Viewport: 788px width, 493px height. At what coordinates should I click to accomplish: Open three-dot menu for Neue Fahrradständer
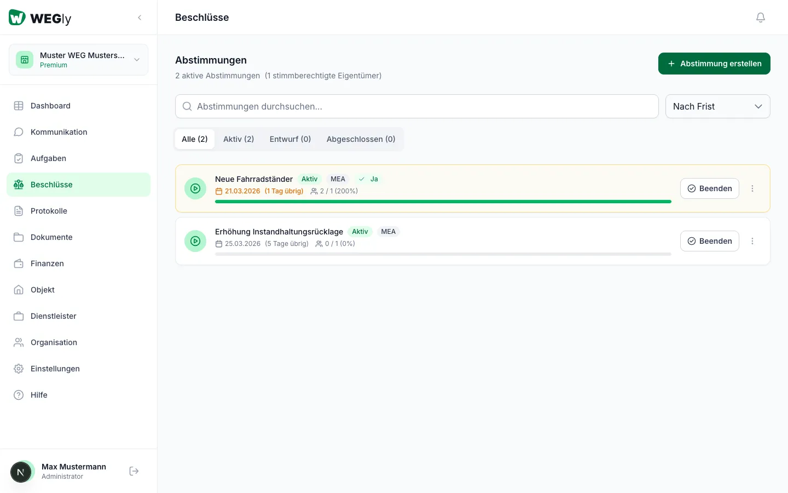[x=752, y=188]
